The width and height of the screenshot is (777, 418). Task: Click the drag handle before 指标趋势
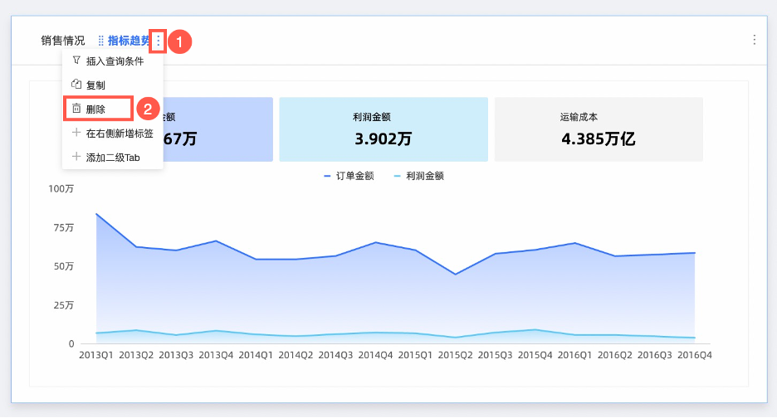pos(101,41)
